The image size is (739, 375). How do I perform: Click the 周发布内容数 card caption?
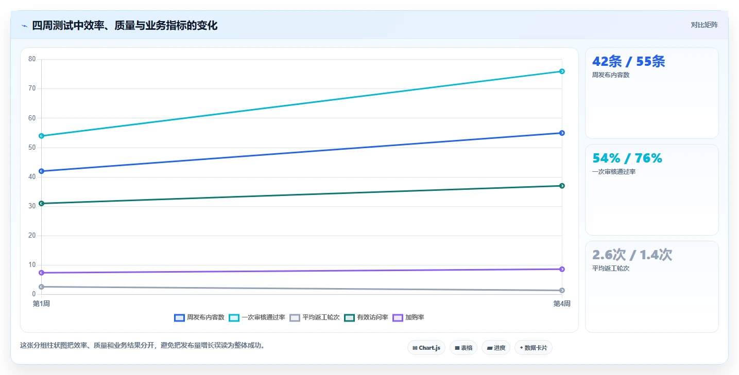pos(611,75)
